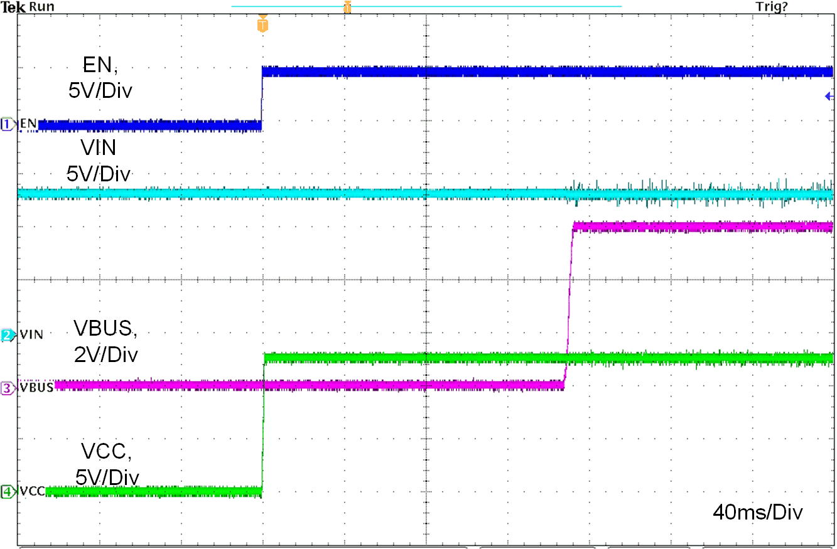Select the blue EN waveform trace

pyautogui.click(x=502, y=71)
